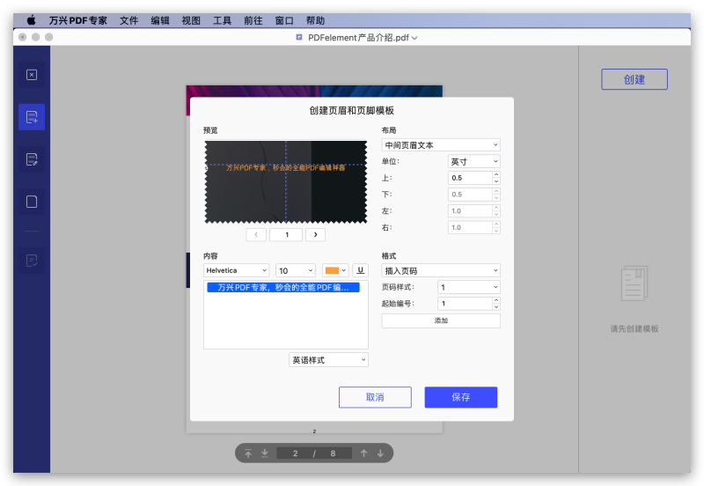Open the text color swatch dropdown
This screenshot has width=704, height=486.
click(x=335, y=270)
